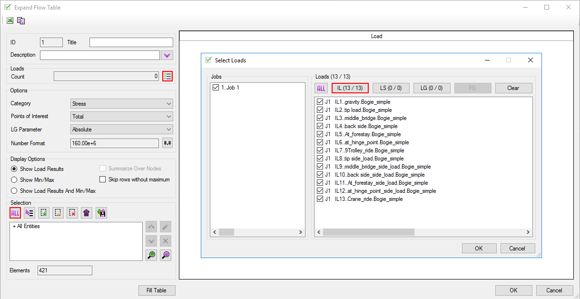The width and height of the screenshot is (580, 299).
Task: Click the Description input field
Action: tap(100, 55)
